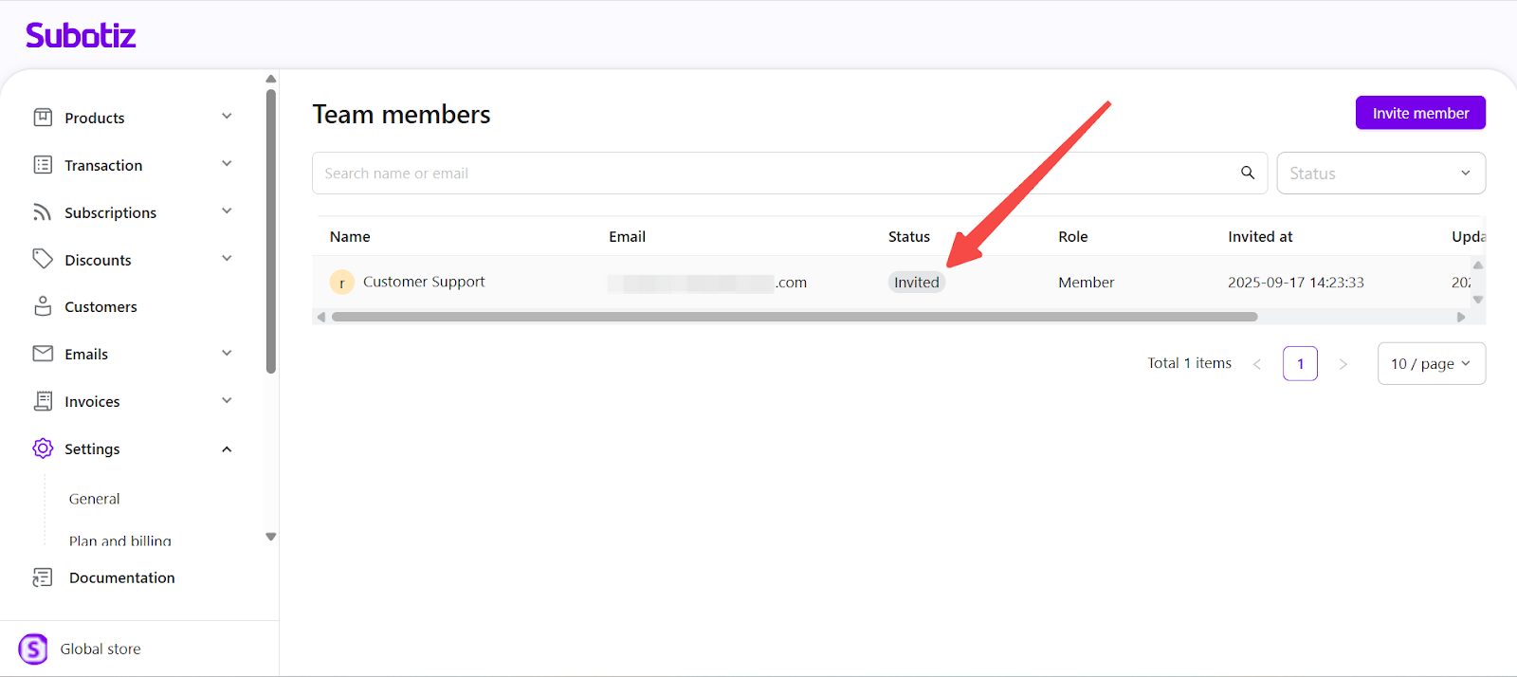
Task: Click the table horizontal scrollbar
Action: (795, 317)
